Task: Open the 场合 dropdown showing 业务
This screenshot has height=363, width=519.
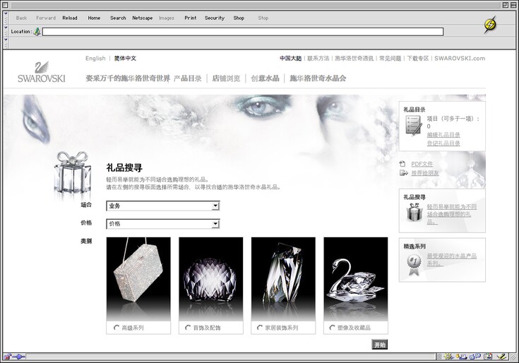Action: [163, 206]
